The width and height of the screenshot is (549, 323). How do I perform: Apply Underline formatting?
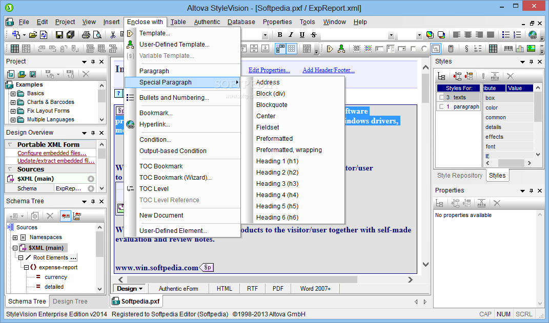coord(302,35)
